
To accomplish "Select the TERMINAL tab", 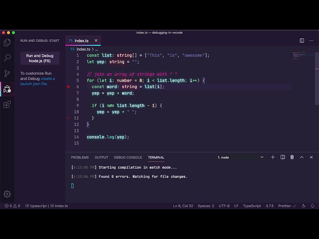I will tap(156, 157).
